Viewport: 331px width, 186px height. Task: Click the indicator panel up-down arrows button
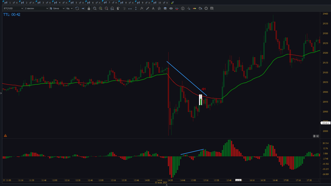(x=314, y=136)
